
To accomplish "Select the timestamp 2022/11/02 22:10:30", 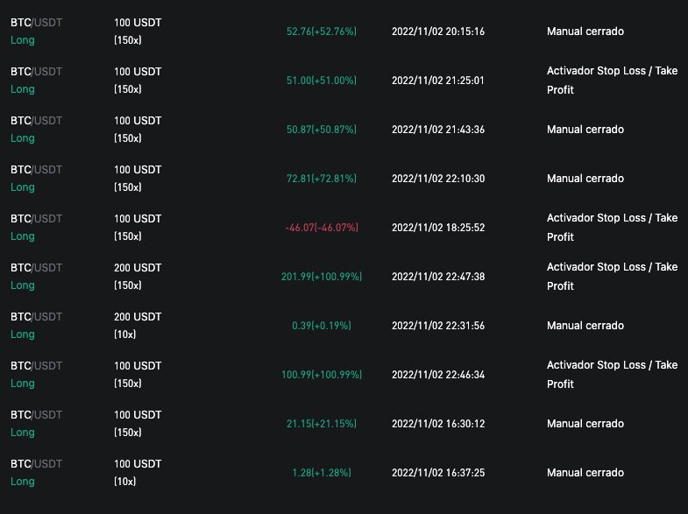I will [438, 179].
